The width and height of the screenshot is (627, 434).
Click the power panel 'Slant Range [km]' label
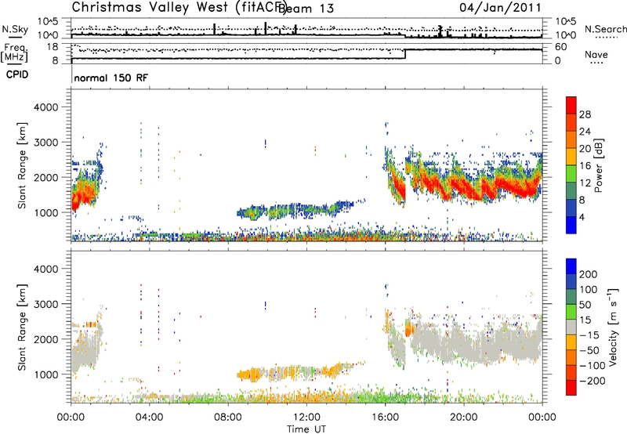tap(22, 165)
